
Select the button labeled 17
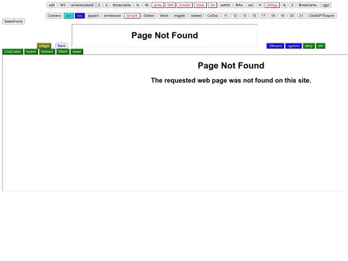point(264,15)
